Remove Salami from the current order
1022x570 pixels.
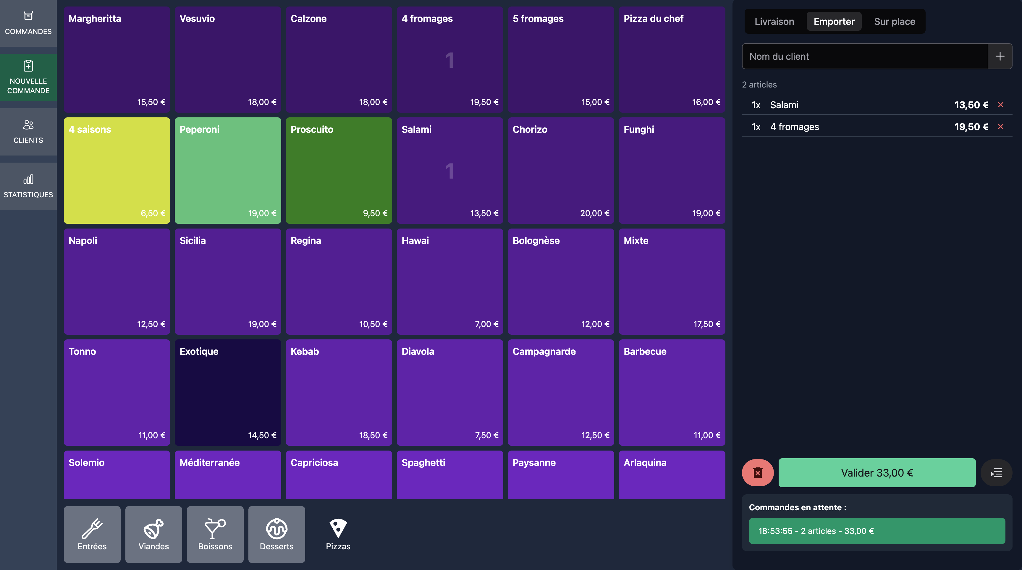pyautogui.click(x=1001, y=105)
